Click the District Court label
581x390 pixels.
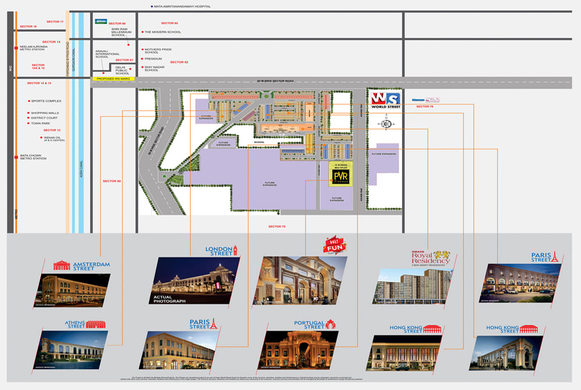click(45, 118)
